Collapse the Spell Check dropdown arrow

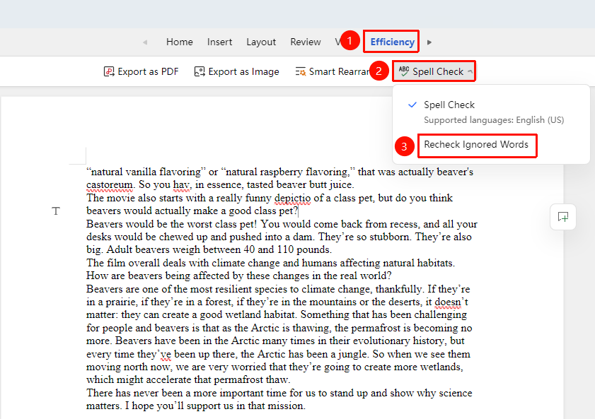coord(470,71)
